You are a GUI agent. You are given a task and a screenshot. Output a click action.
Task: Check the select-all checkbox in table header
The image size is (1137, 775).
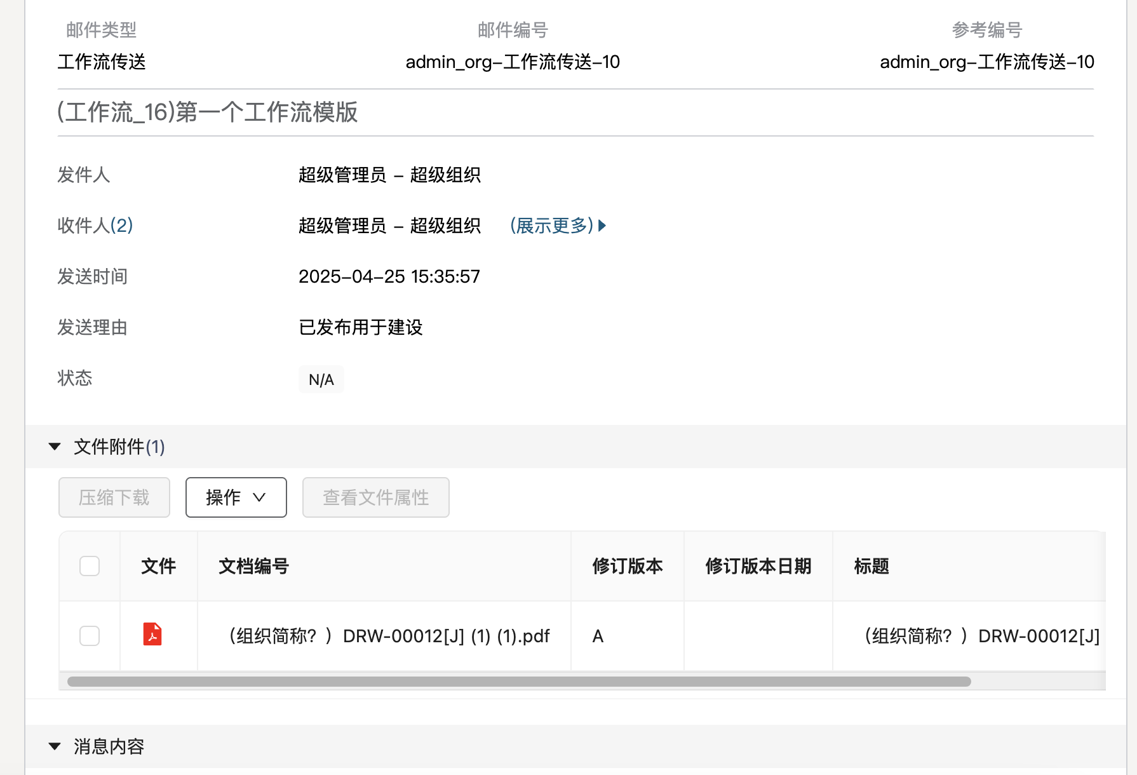tap(90, 566)
